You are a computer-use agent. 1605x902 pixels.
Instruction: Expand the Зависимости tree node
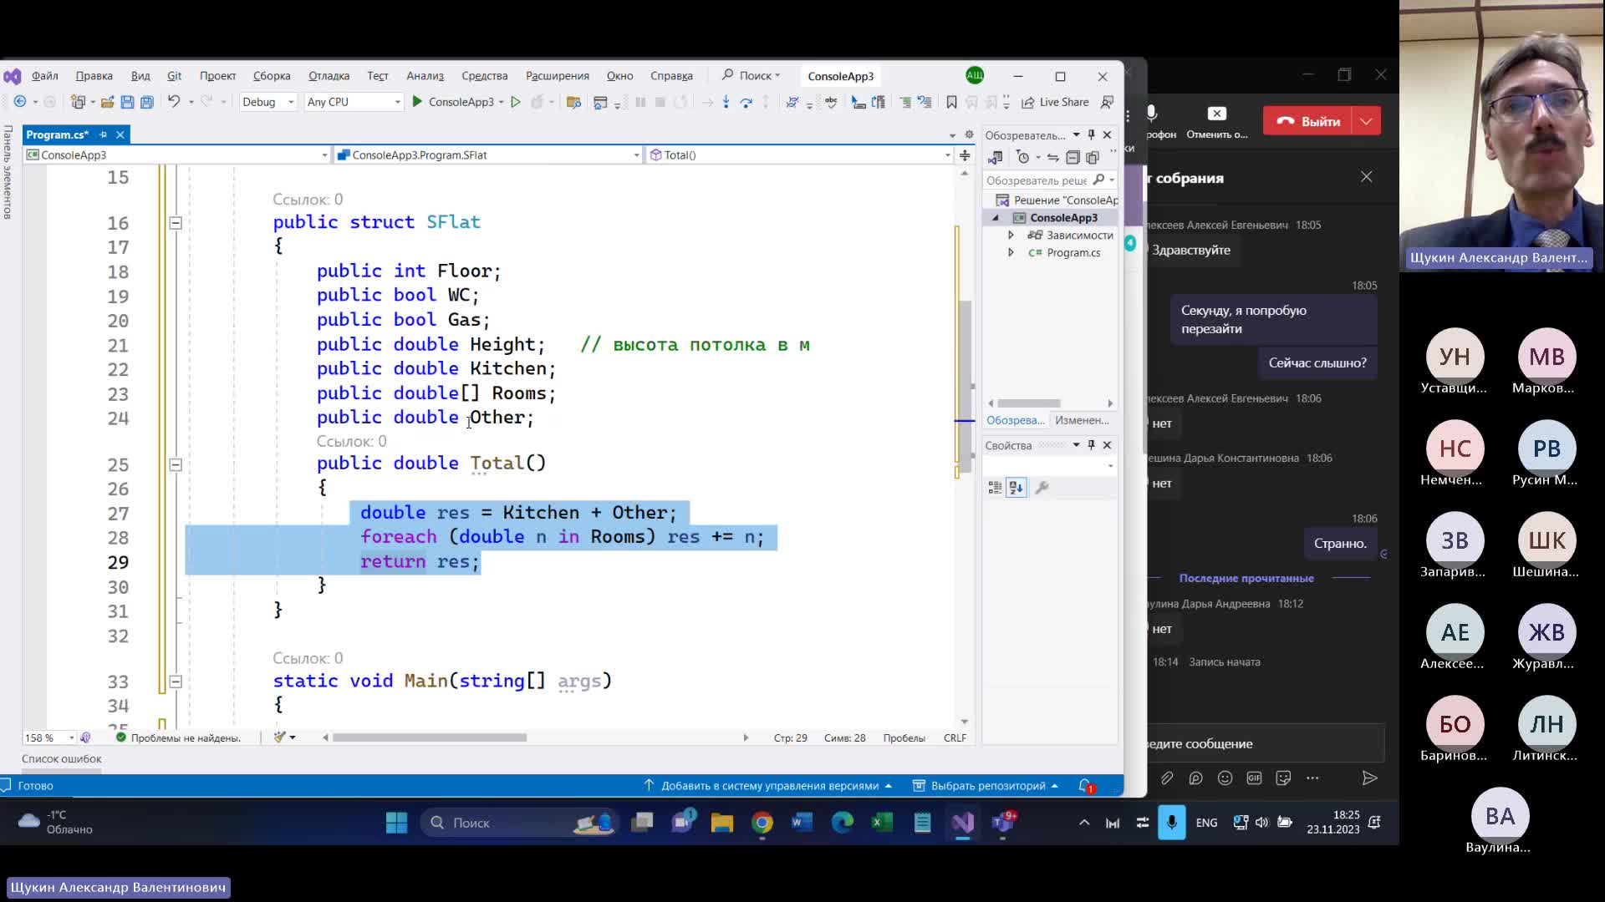pos(1011,235)
